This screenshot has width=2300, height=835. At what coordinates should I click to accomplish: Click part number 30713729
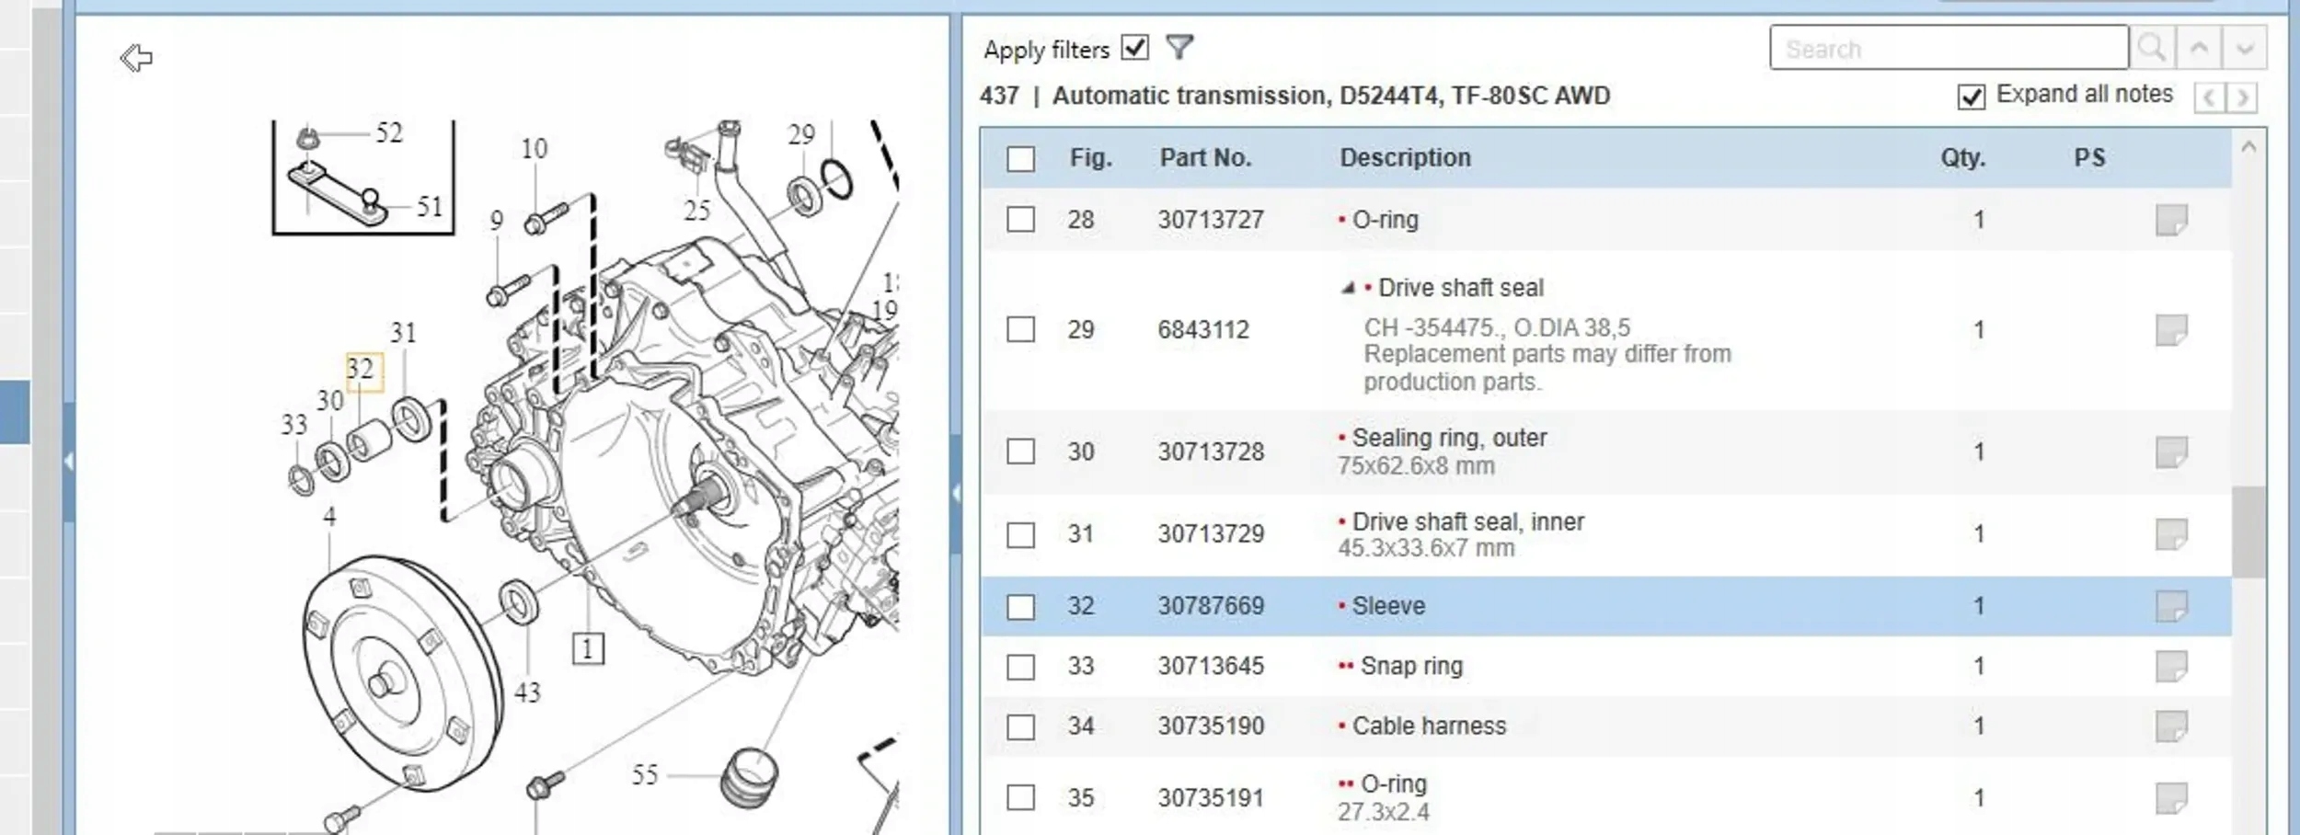tap(1211, 534)
